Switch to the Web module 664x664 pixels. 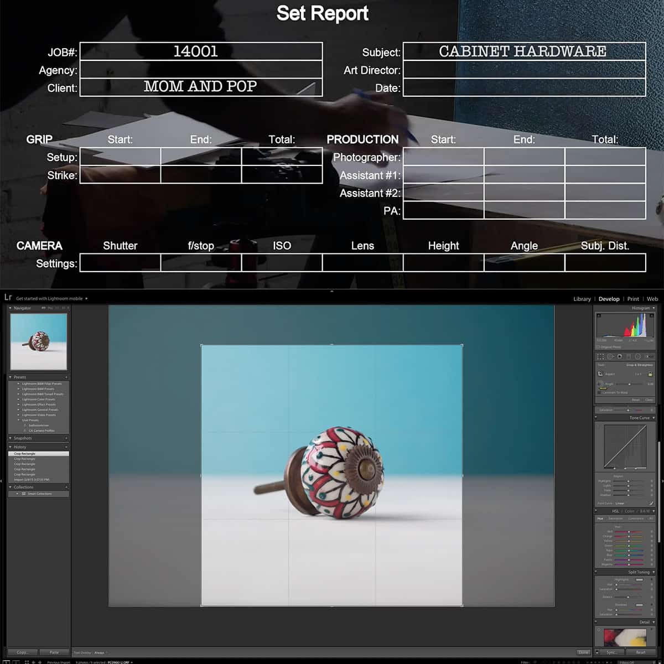tap(652, 299)
